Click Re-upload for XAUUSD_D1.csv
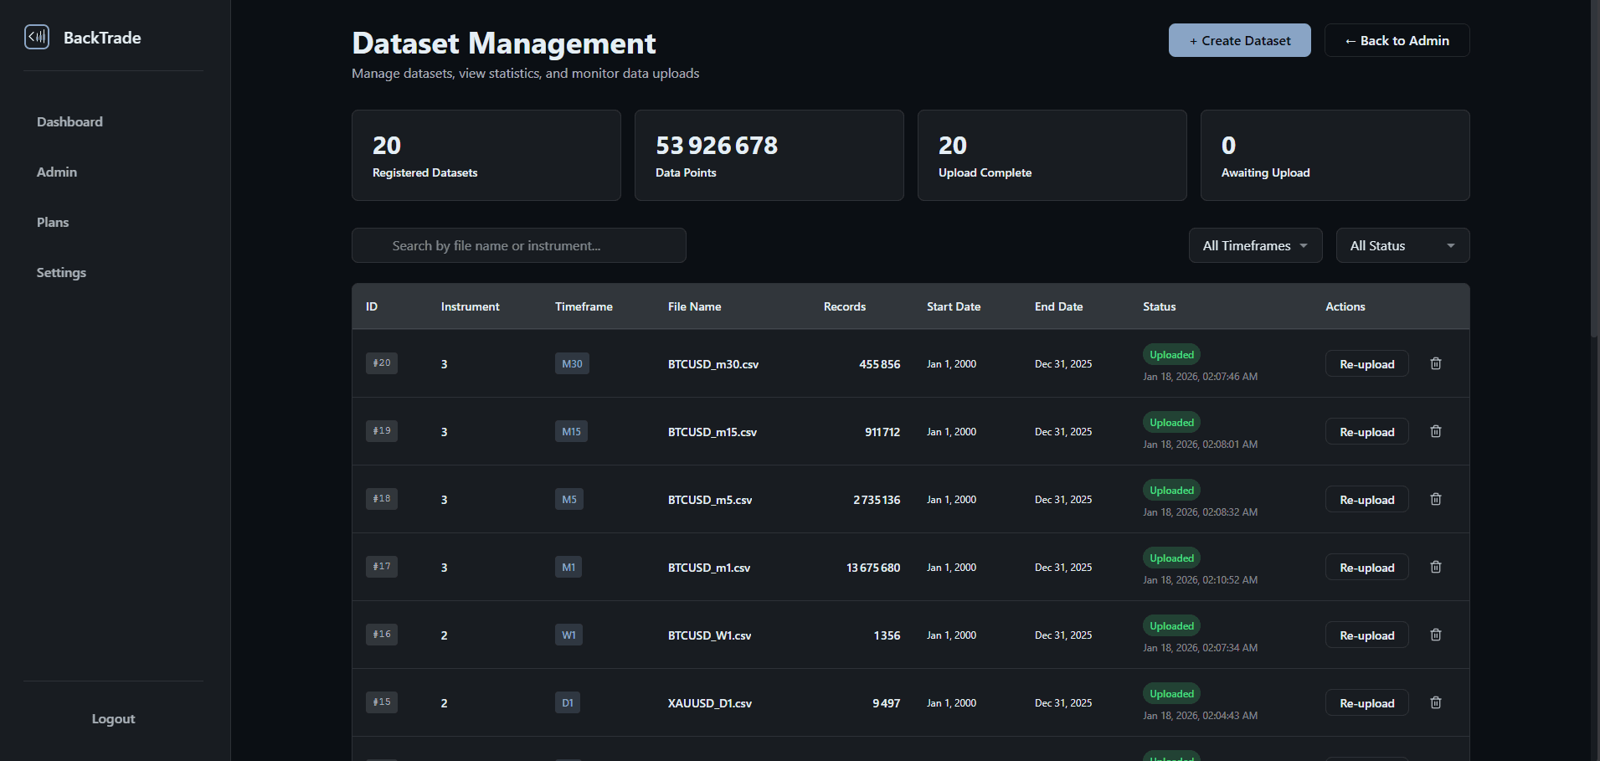 [1366, 703]
